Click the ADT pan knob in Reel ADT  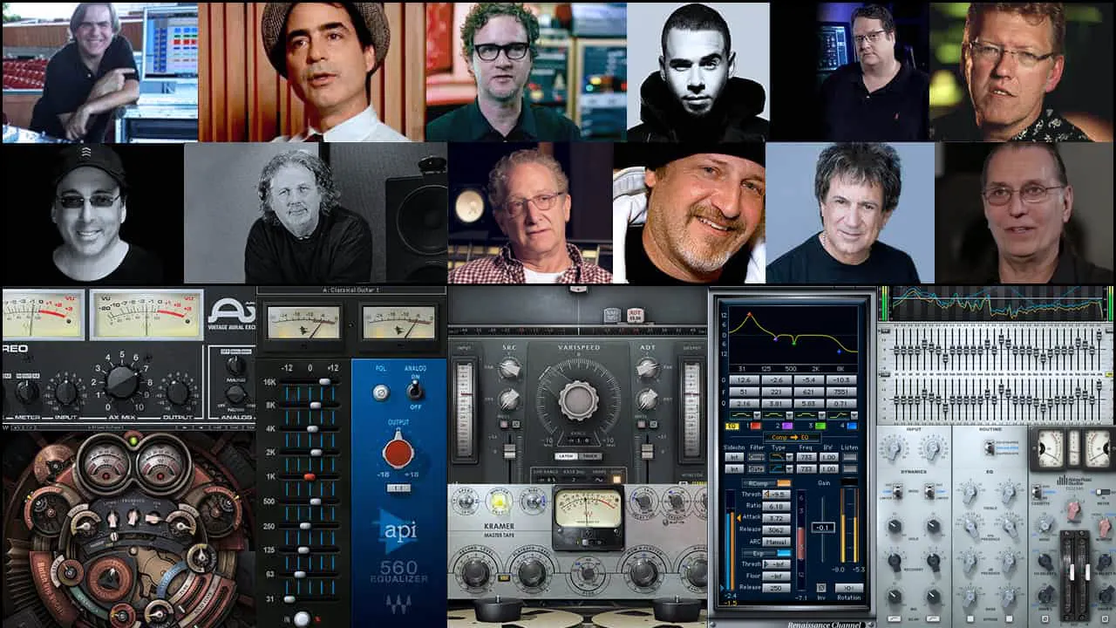click(x=647, y=369)
